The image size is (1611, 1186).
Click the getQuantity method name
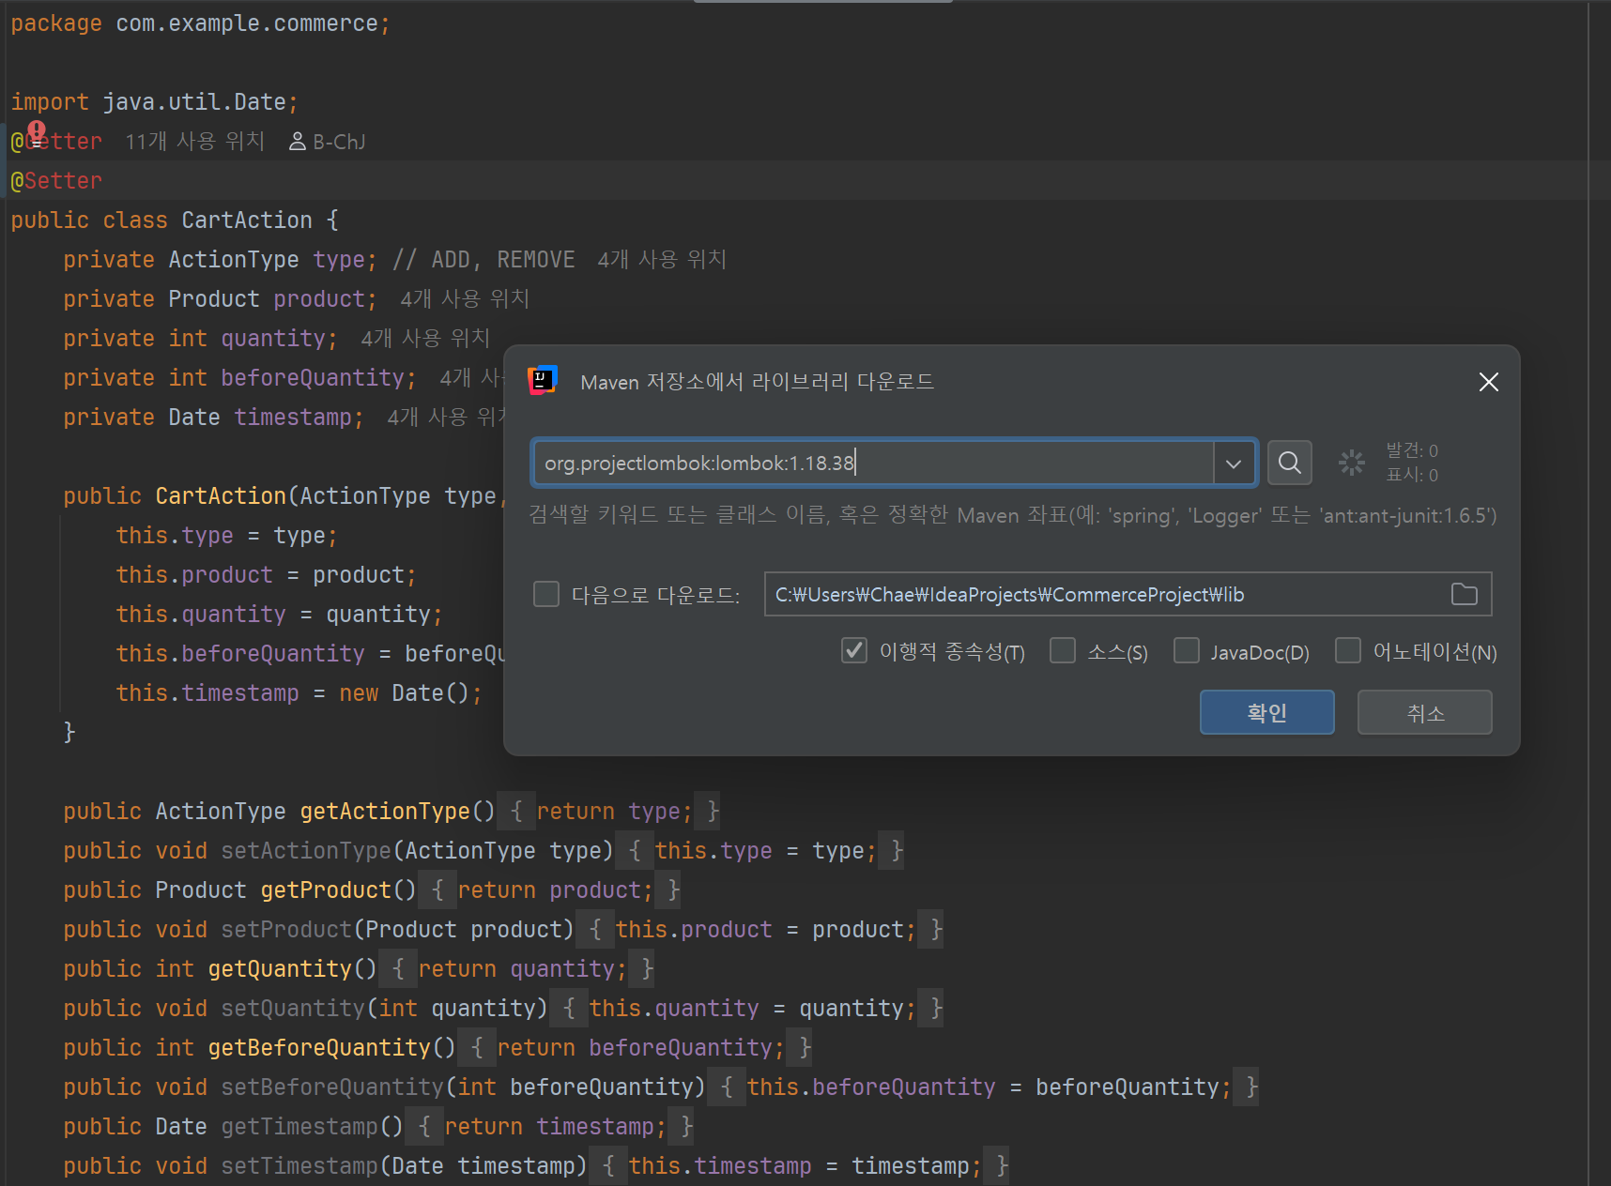(280, 969)
